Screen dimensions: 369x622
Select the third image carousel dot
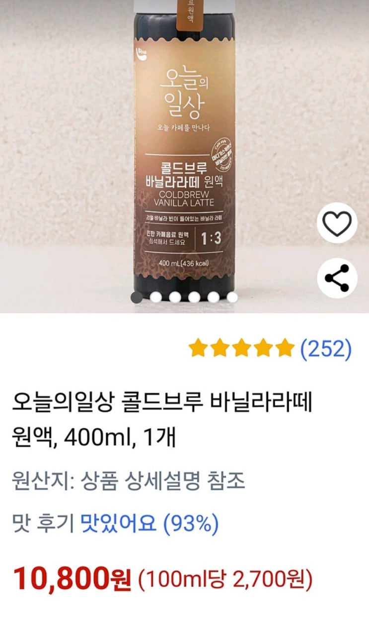175,297
